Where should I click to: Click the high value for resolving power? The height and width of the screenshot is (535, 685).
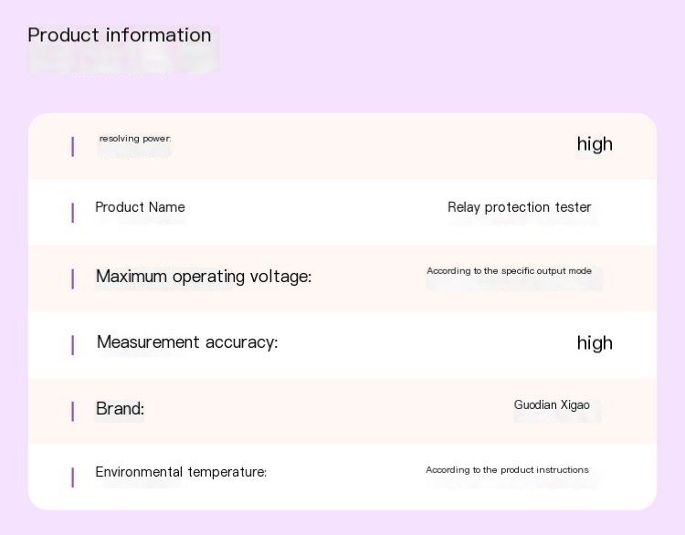(x=595, y=144)
